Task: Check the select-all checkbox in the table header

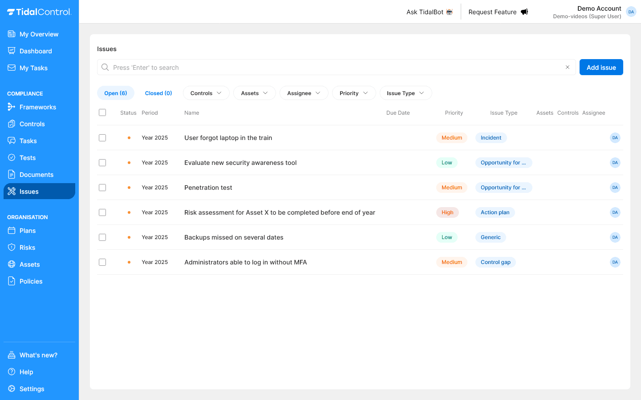Action: click(x=102, y=112)
